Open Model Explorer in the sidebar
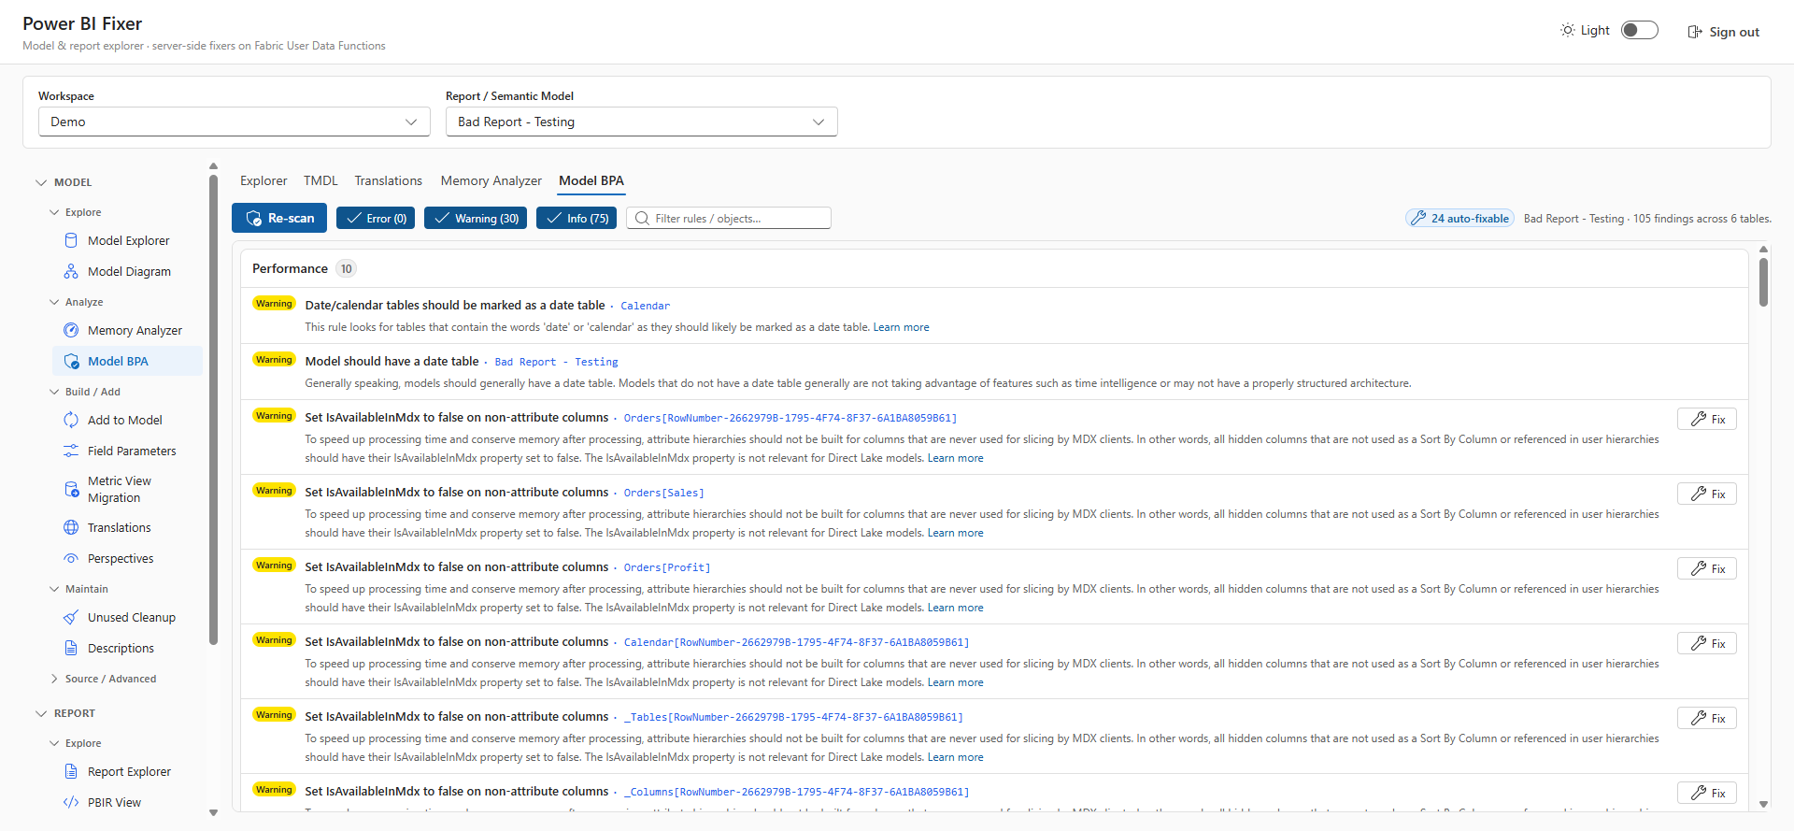The image size is (1794, 831). pyautogui.click(x=128, y=241)
